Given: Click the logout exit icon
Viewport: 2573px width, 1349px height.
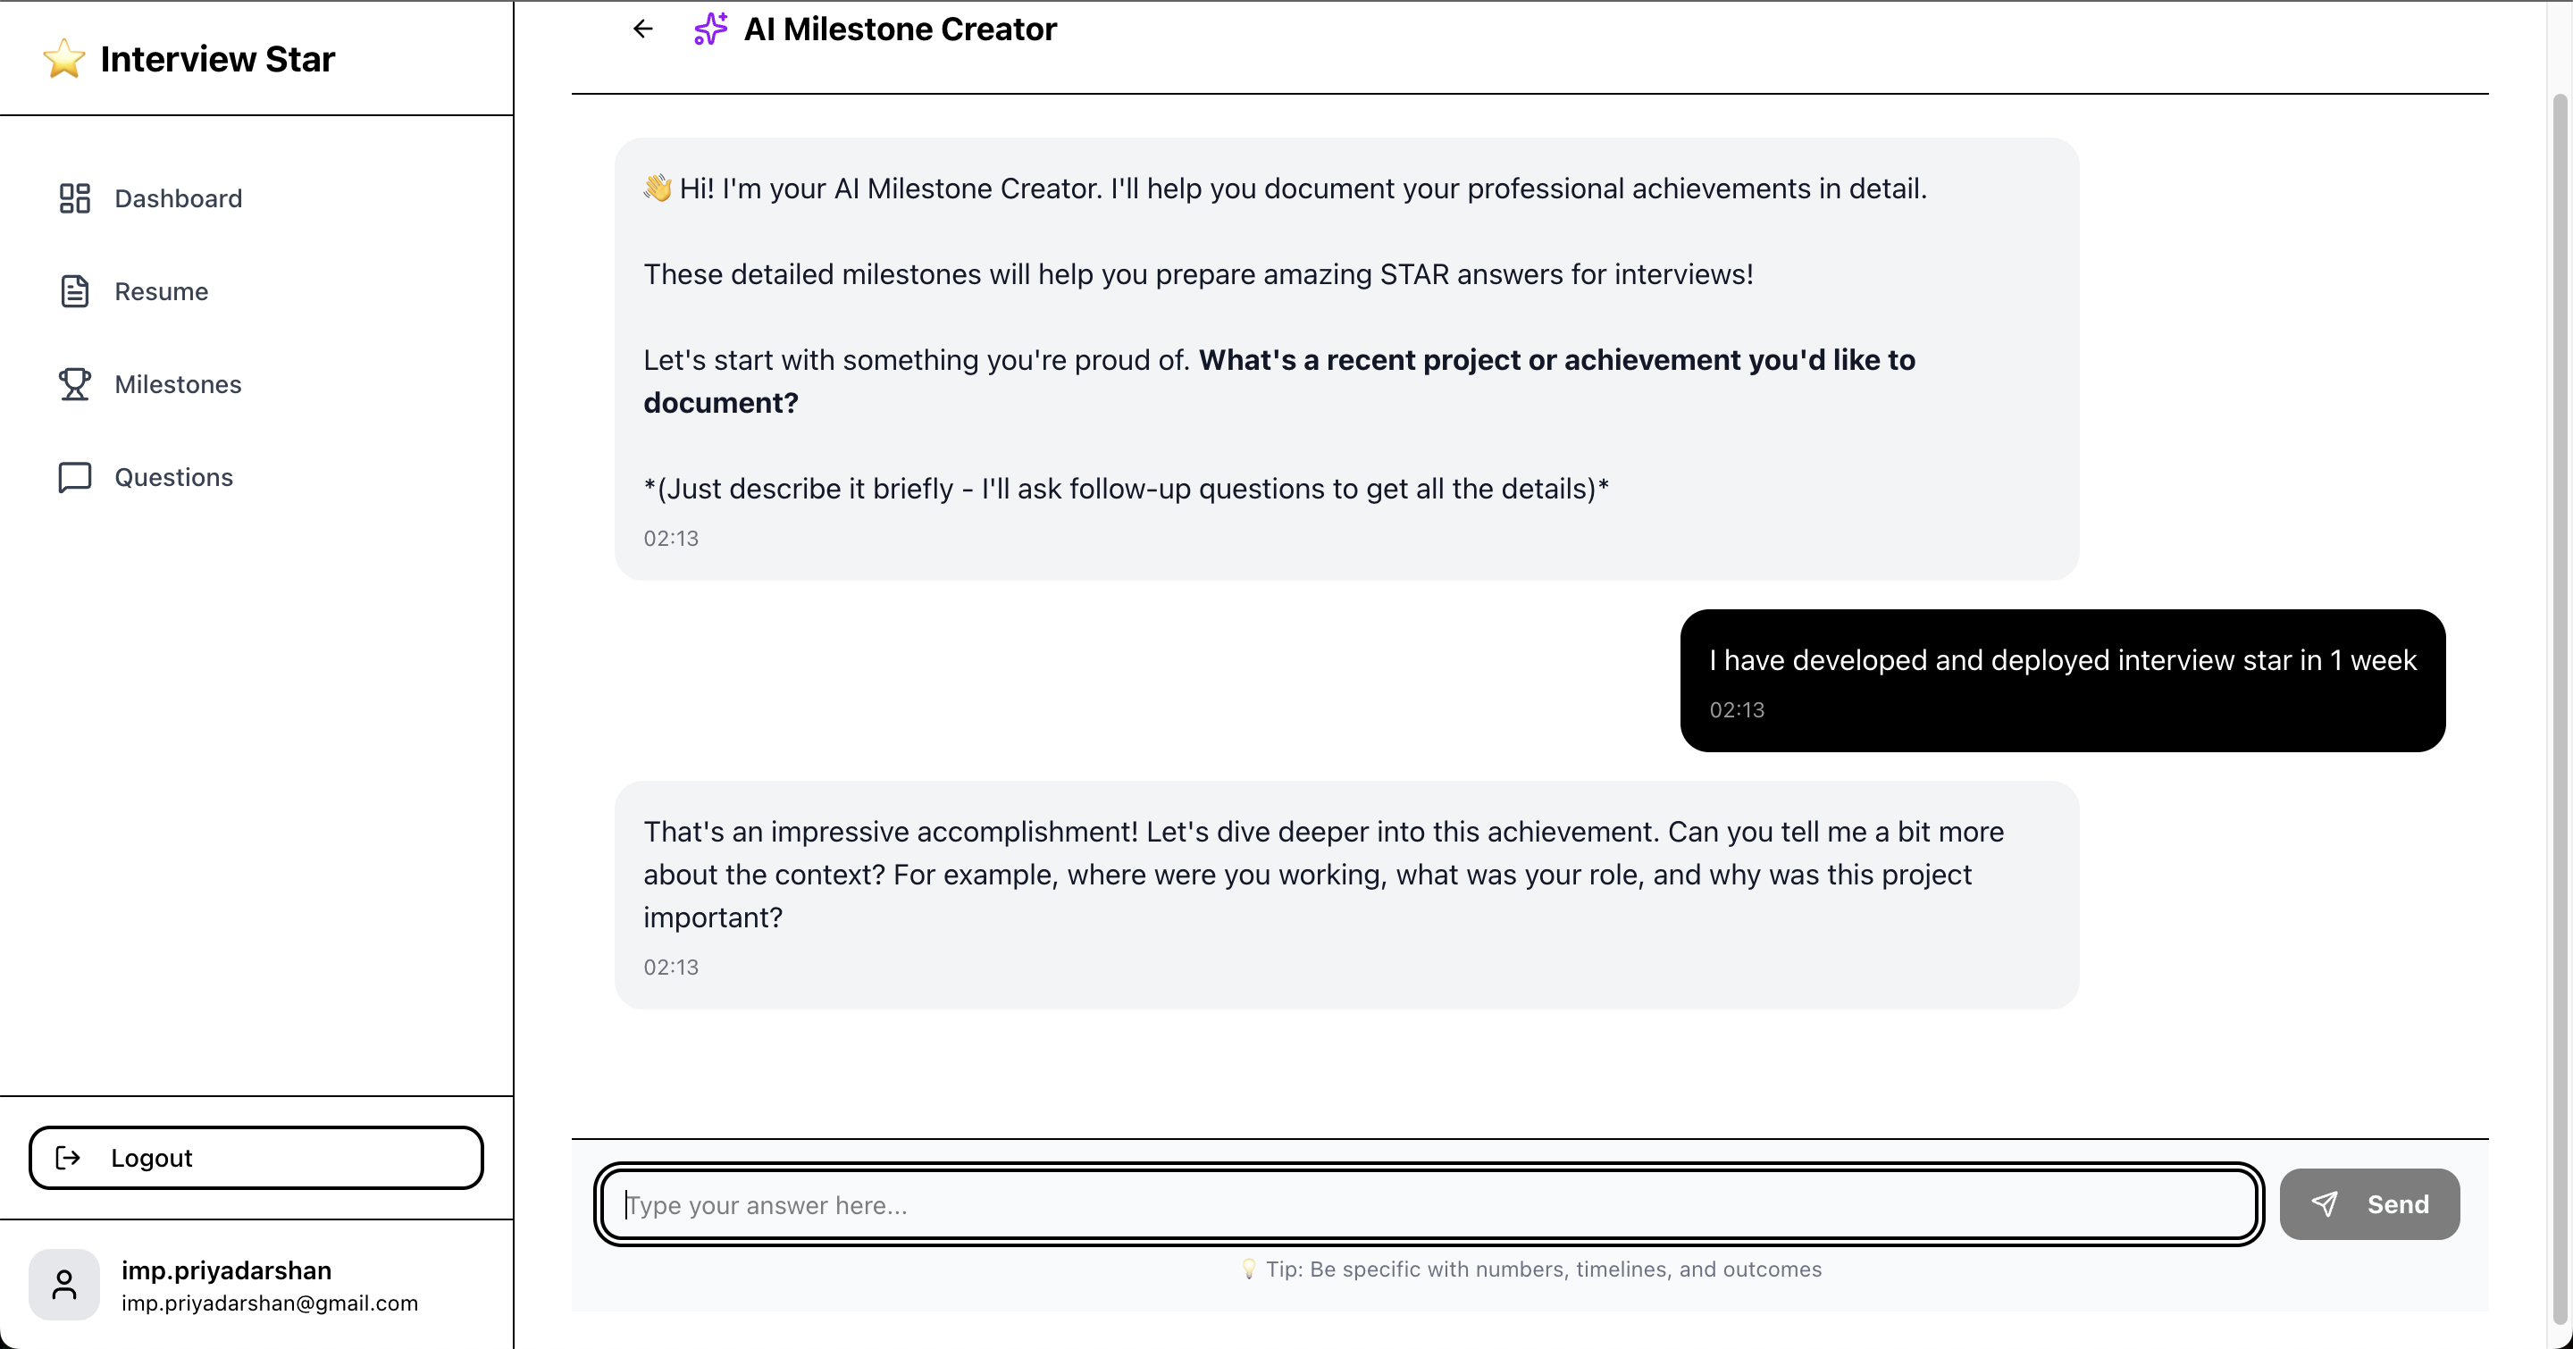Looking at the screenshot, I should coord(68,1157).
